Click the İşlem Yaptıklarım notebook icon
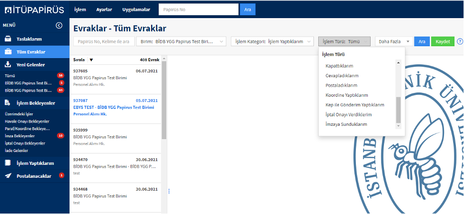 8,163
